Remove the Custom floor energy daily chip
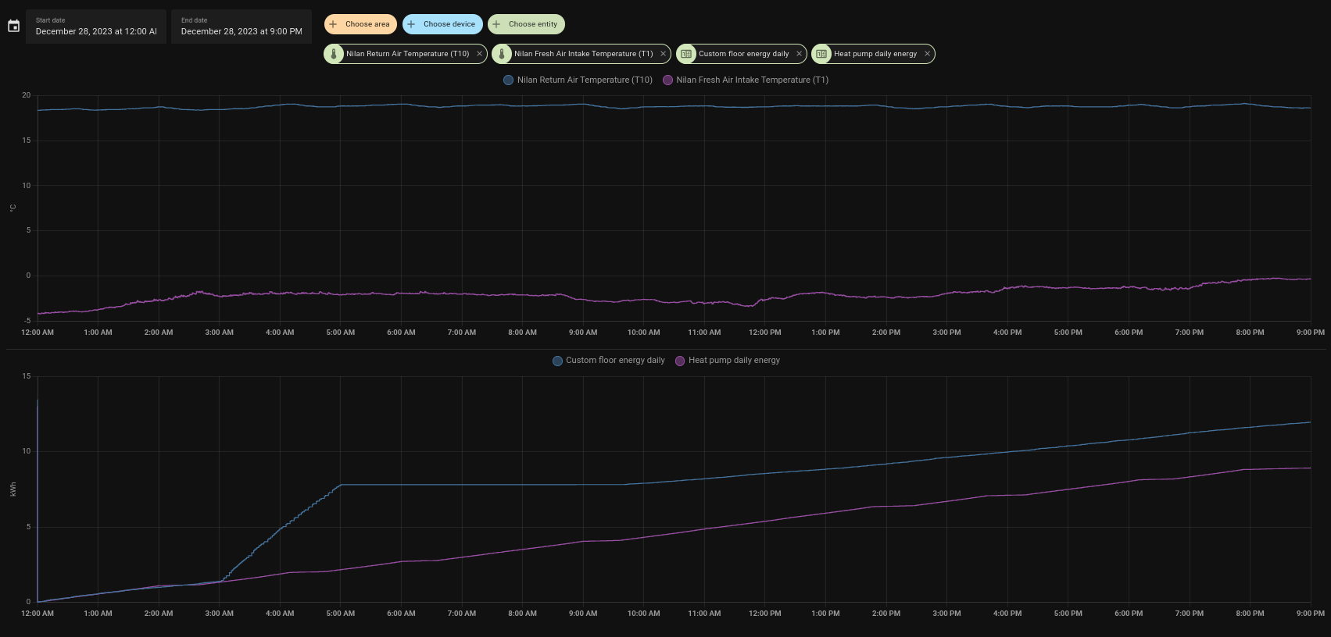Viewport: 1331px width, 637px height. pos(799,54)
